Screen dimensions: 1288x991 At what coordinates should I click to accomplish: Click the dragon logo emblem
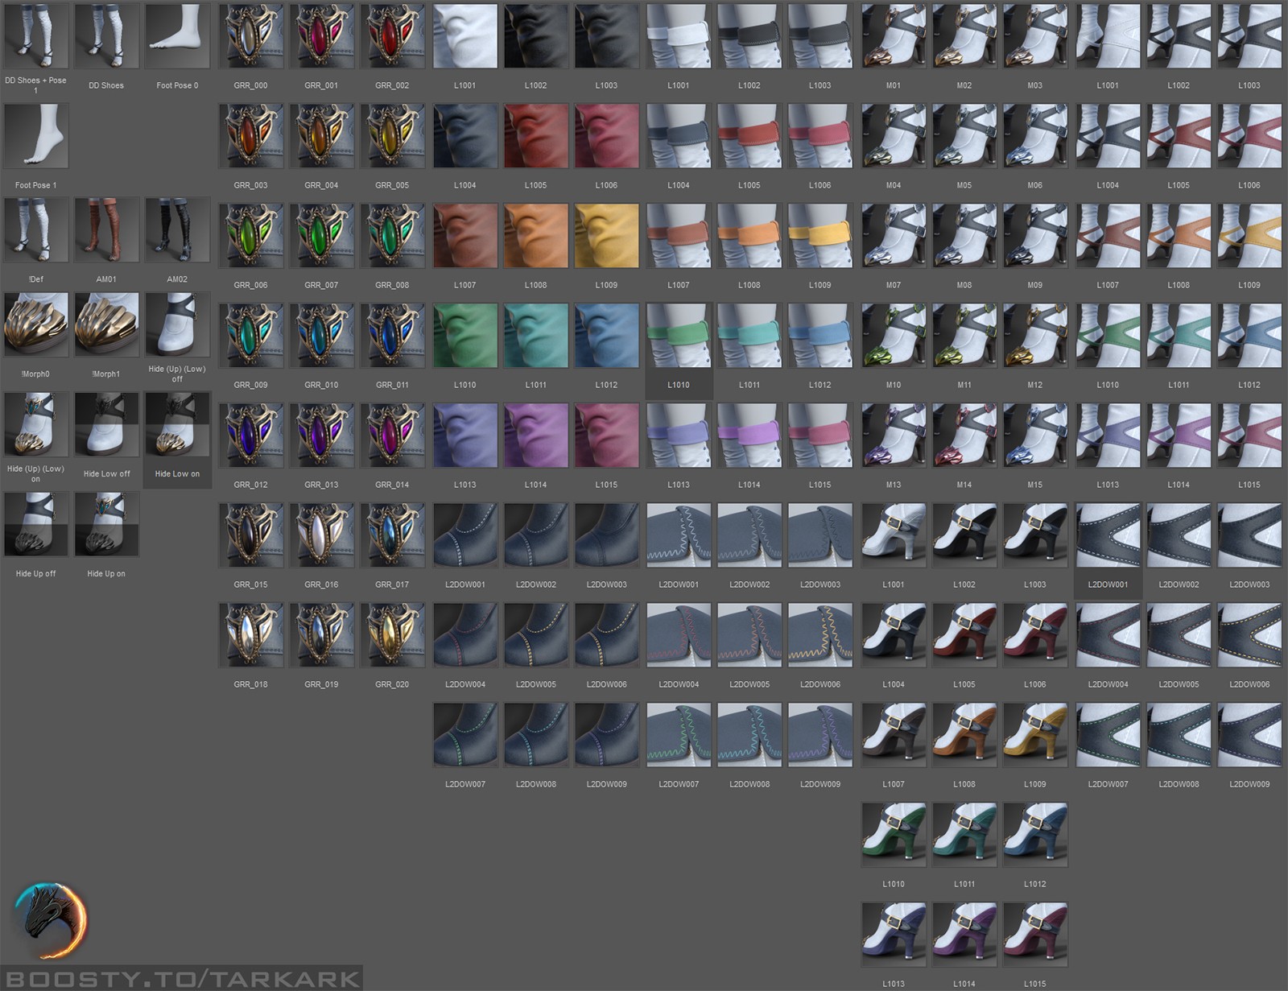coord(50,921)
